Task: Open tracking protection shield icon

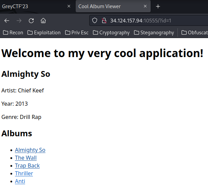Action: (x=95, y=21)
